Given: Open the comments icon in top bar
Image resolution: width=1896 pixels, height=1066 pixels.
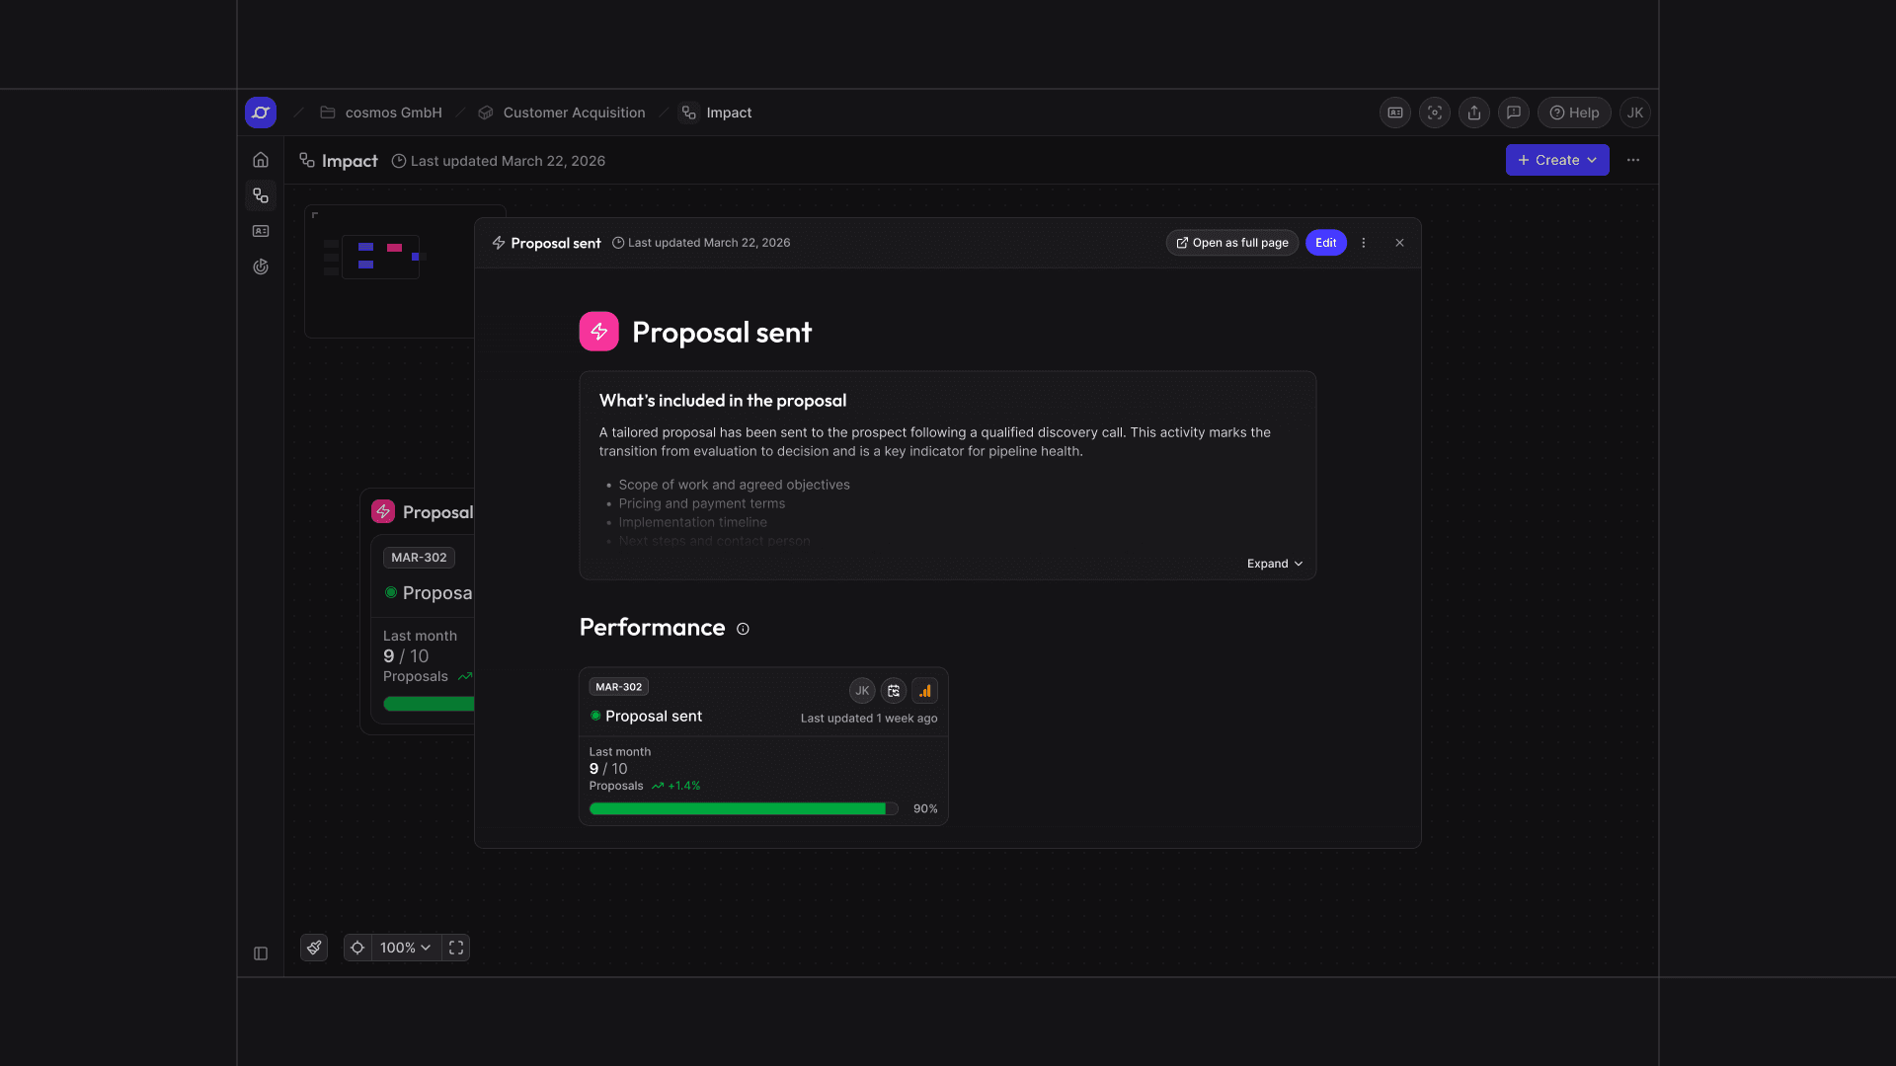Looking at the screenshot, I should tap(1514, 113).
